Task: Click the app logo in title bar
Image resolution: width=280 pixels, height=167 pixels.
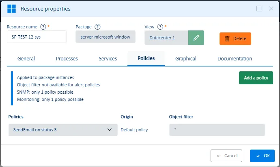Action: point(11,9)
